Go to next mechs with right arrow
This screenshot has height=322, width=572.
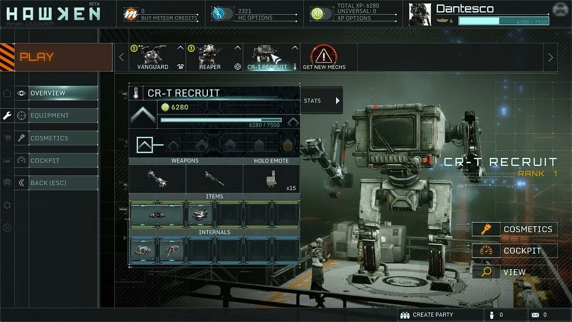point(551,57)
